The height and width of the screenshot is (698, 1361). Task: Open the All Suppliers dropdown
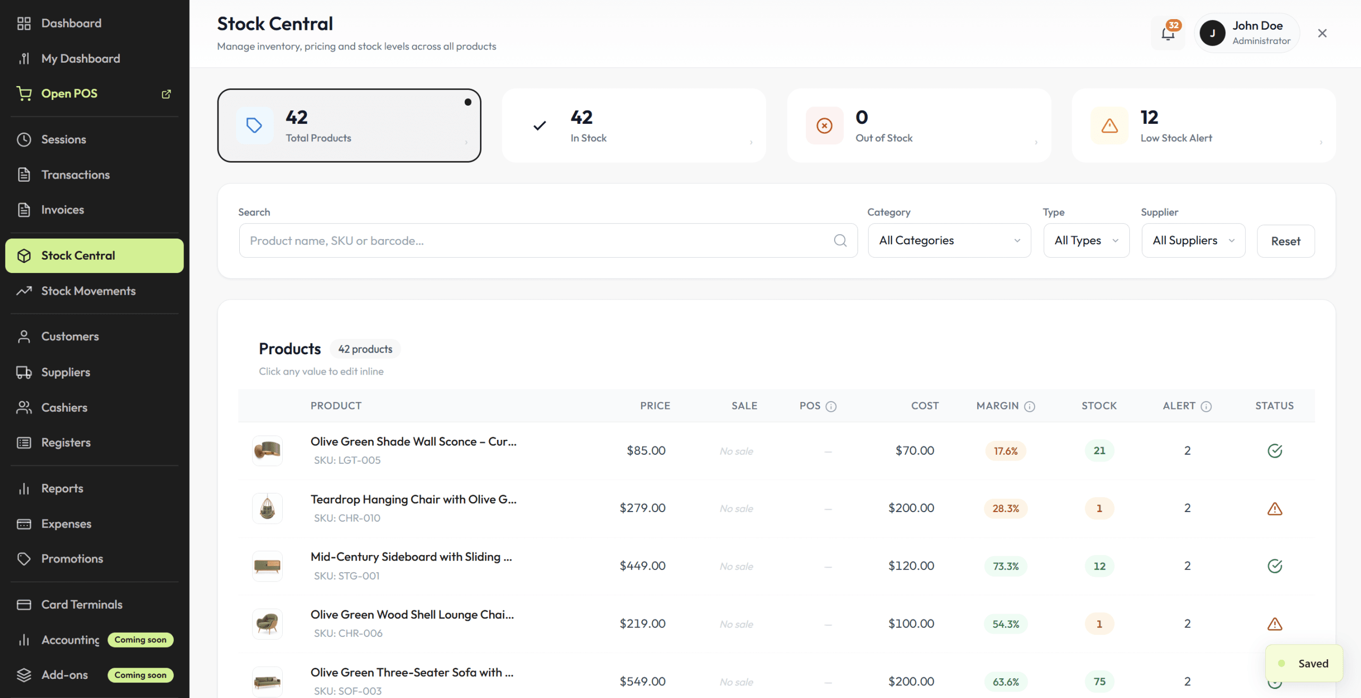coord(1193,241)
